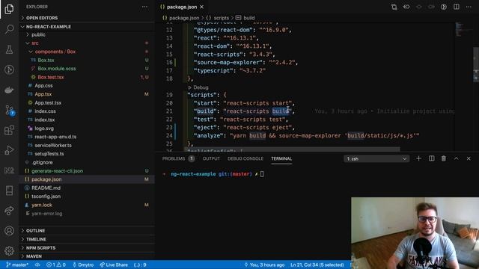Add a new terminal with plus icon

[419, 158]
